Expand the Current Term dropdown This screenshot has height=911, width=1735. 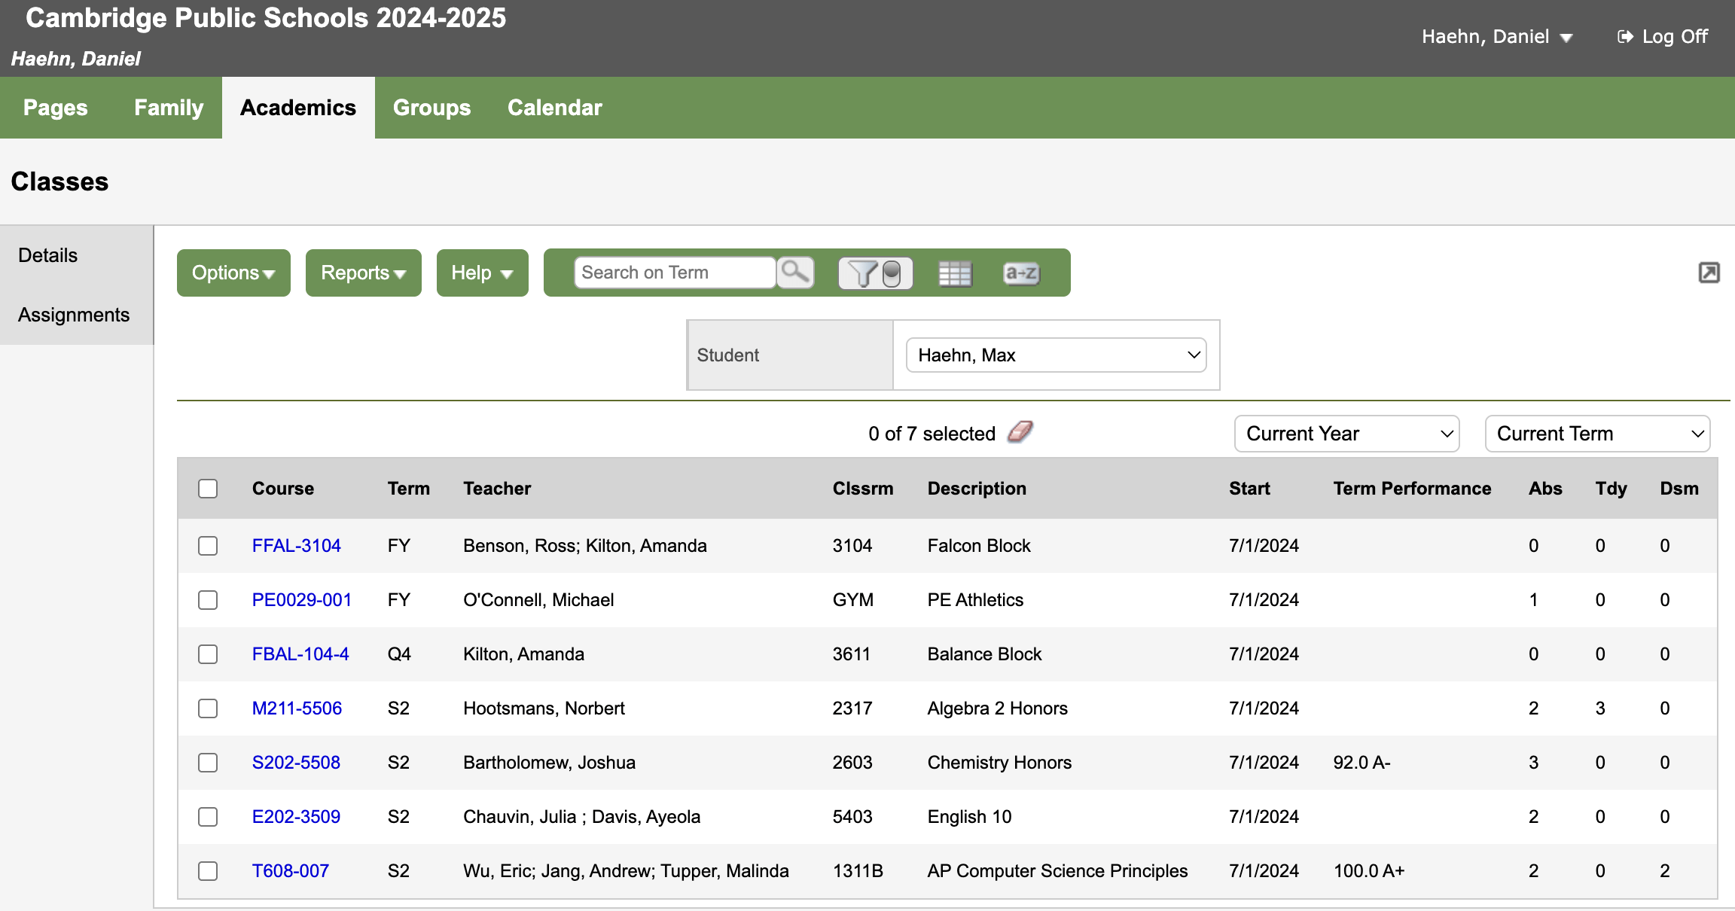coord(1597,434)
